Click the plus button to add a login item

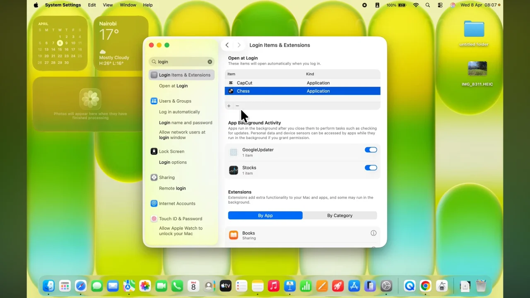pos(229,106)
